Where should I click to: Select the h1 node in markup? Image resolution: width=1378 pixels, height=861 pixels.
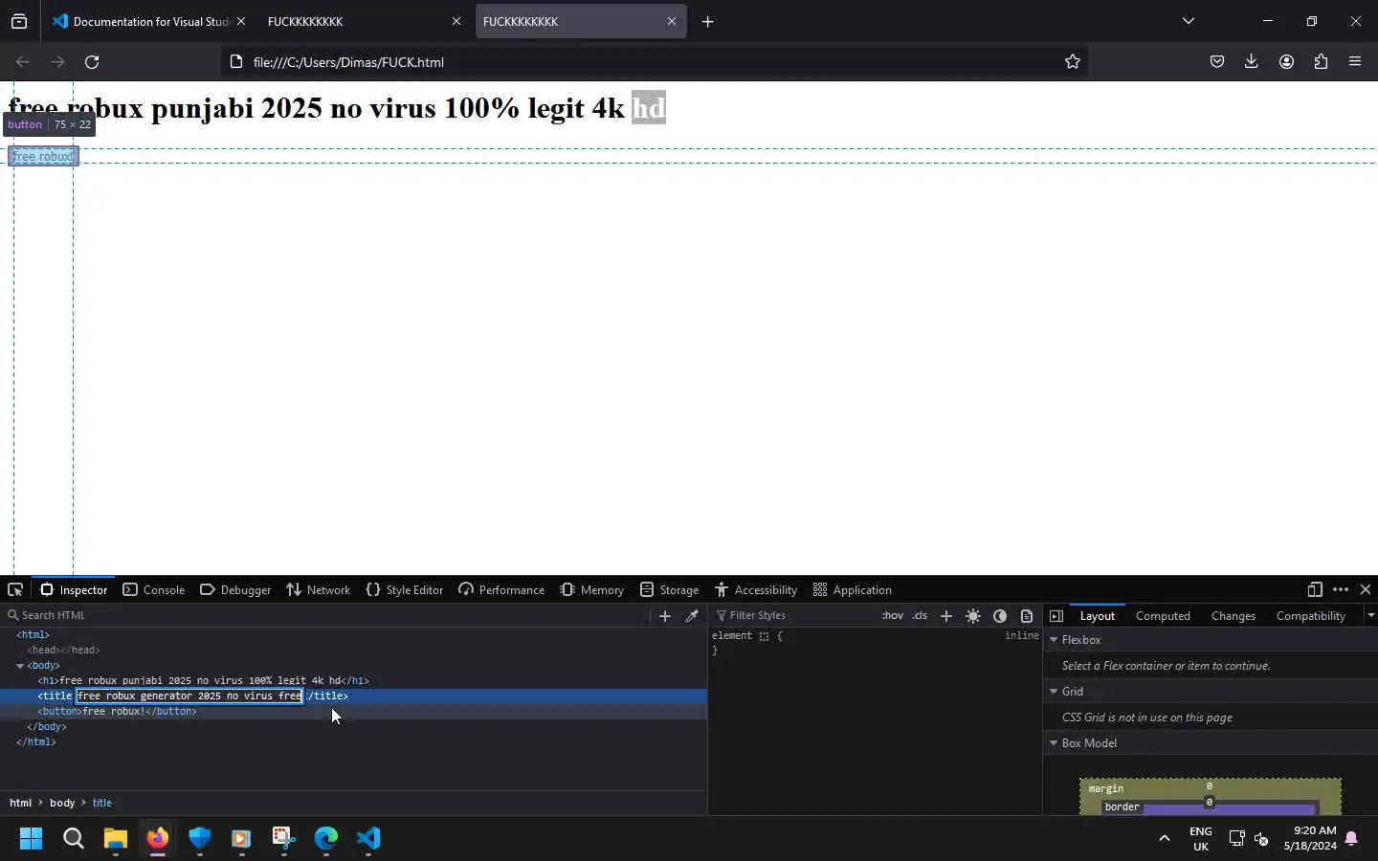(203, 680)
